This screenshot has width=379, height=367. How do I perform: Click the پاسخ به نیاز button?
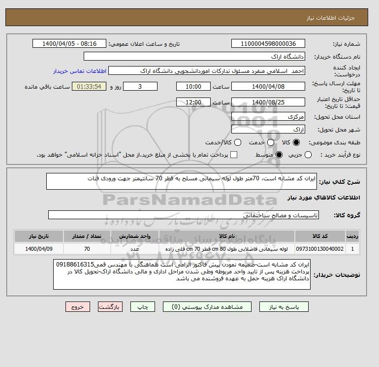click(284, 307)
